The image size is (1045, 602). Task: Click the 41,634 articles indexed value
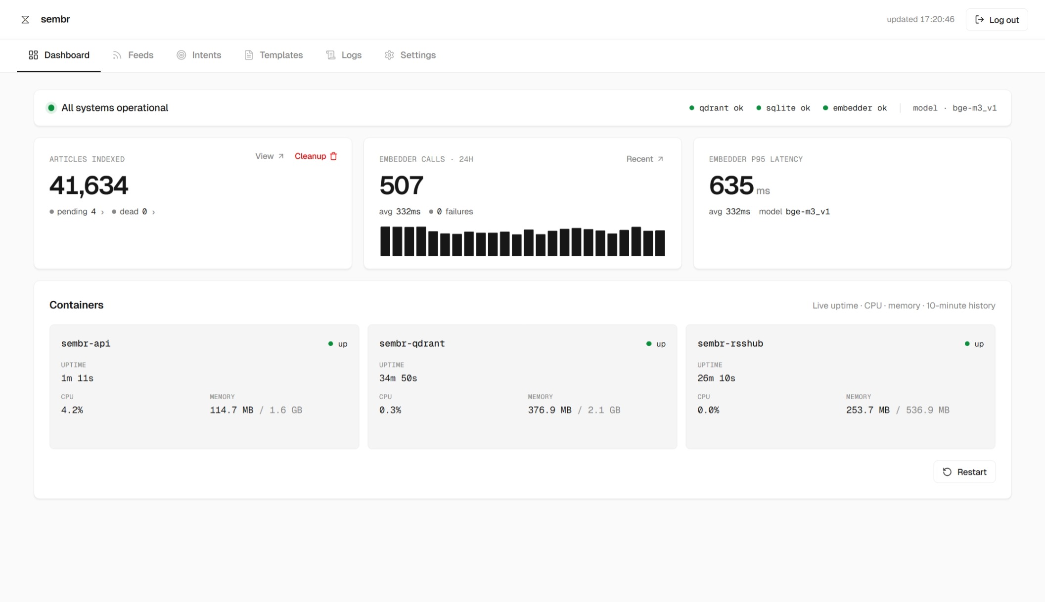[89, 185]
